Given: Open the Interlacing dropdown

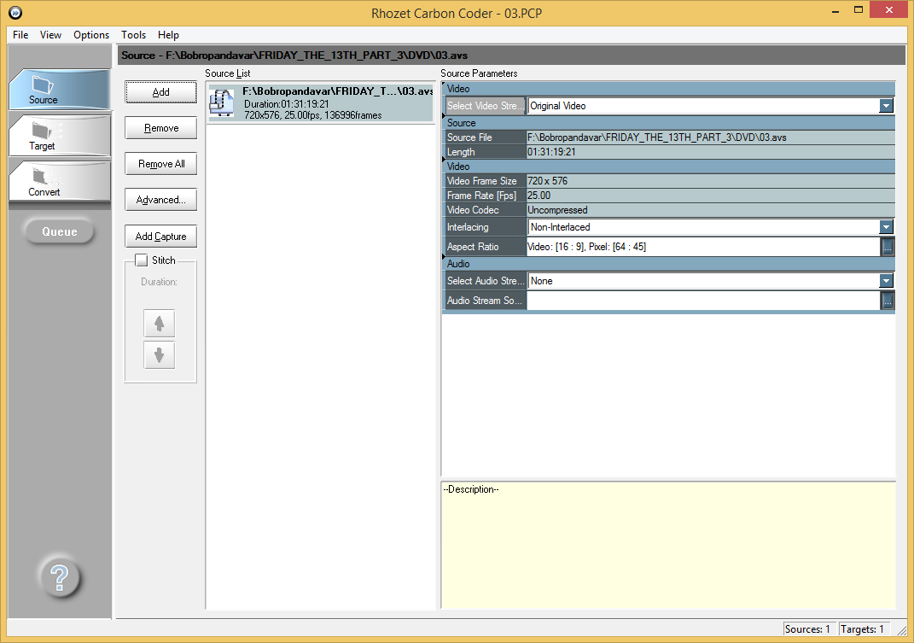Looking at the screenshot, I should [886, 227].
